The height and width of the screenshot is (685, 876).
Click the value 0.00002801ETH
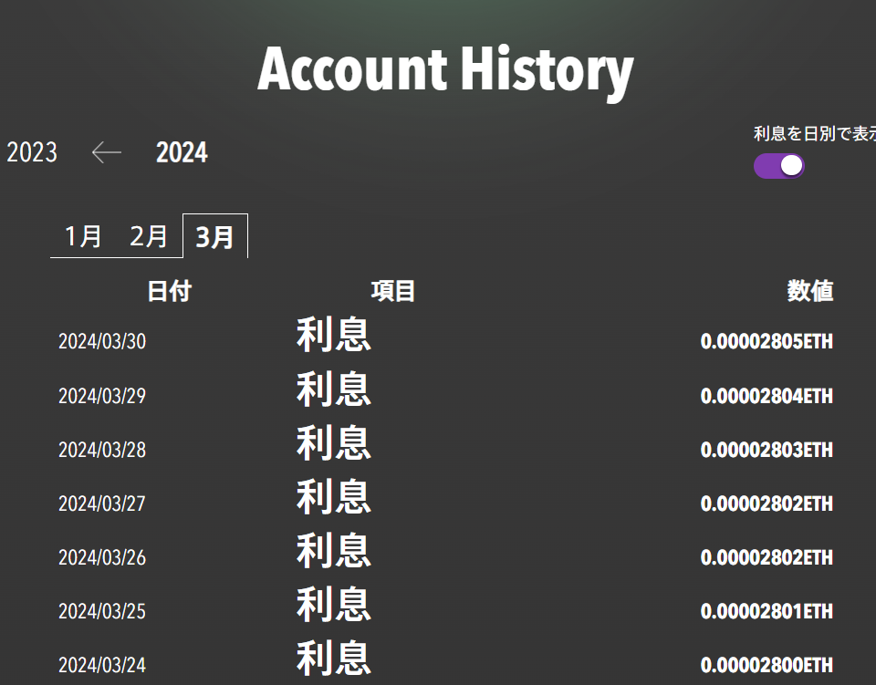click(x=766, y=611)
